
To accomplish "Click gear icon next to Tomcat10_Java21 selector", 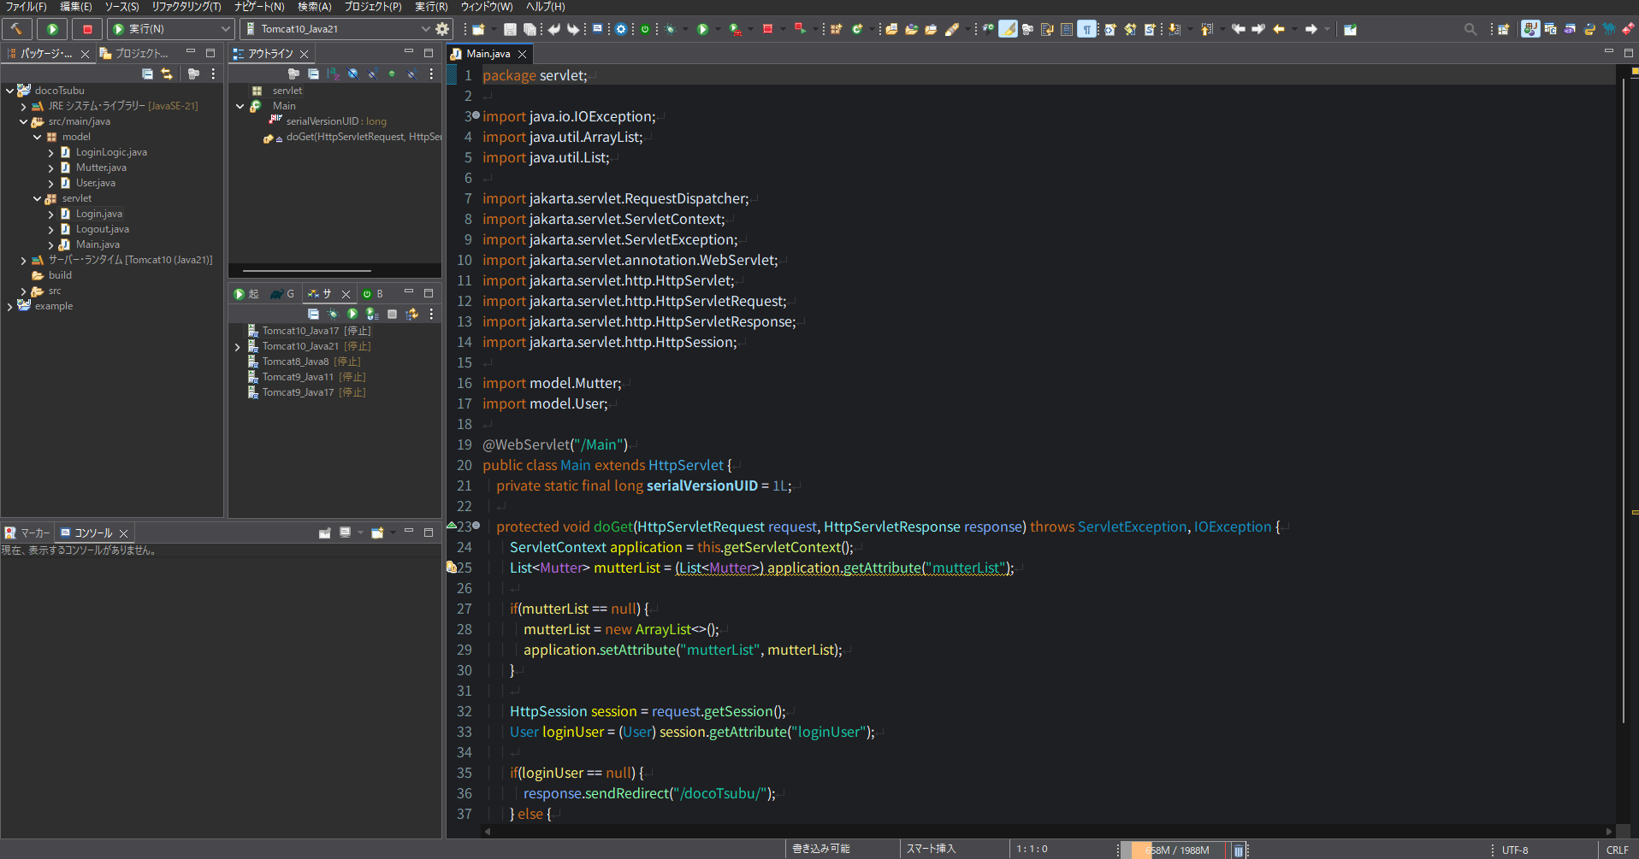I will pos(442,29).
